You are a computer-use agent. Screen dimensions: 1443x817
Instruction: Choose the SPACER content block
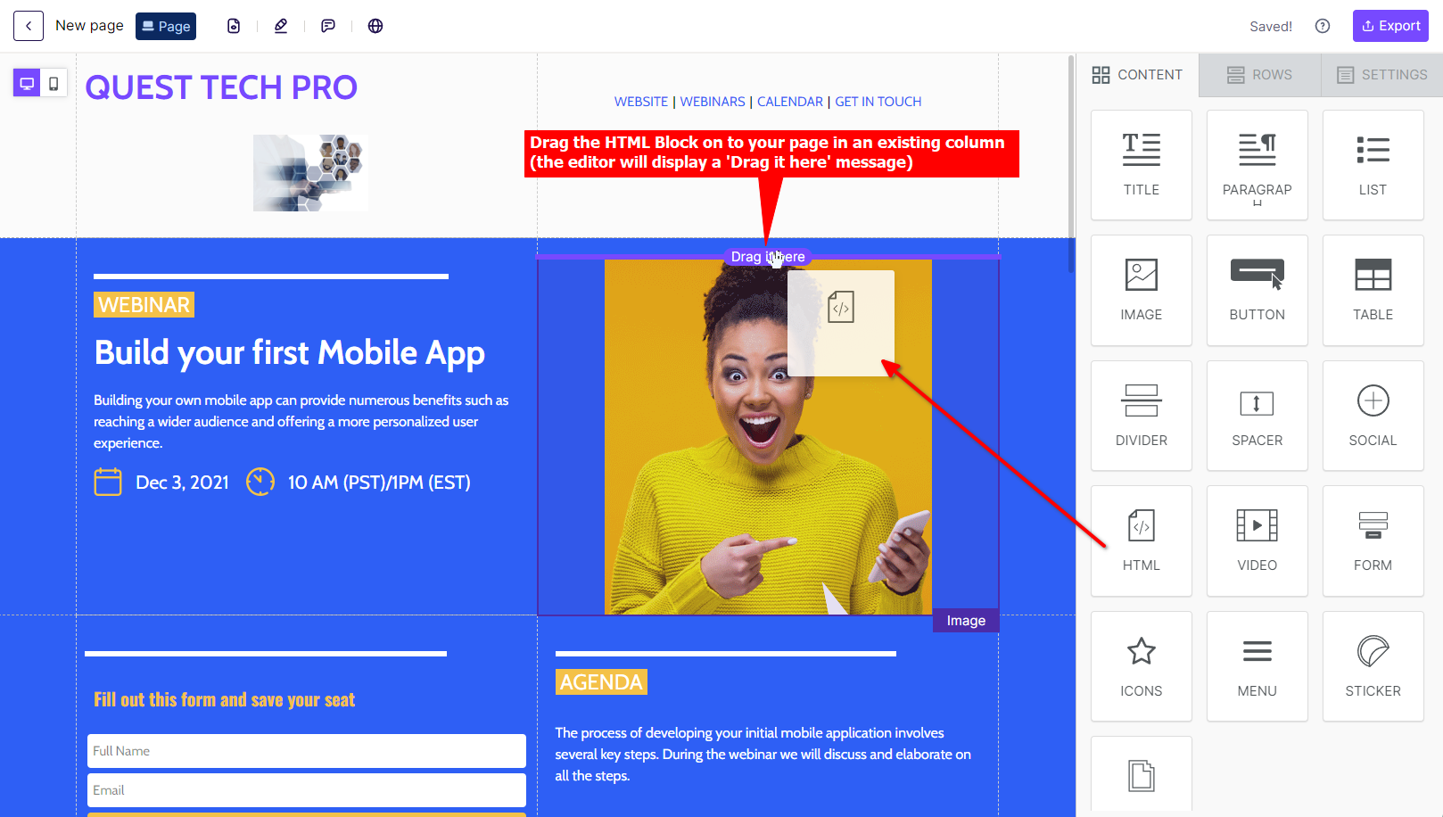[x=1257, y=416]
